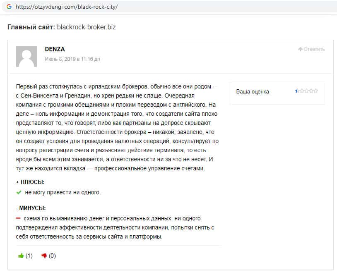Select the fifth rating star

[x=316, y=91]
